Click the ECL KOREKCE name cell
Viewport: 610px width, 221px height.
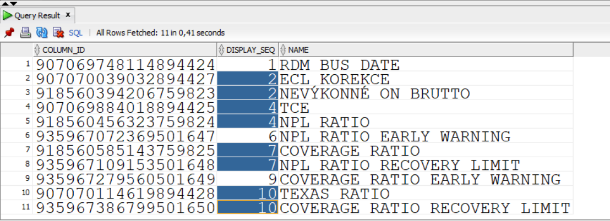point(426,79)
